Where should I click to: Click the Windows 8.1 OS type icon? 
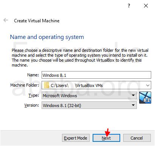145,98
